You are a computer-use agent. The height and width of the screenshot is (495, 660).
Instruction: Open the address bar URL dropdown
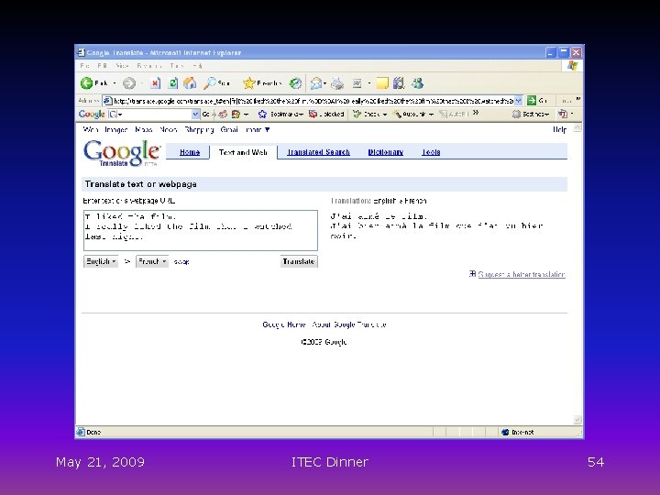tap(518, 101)
